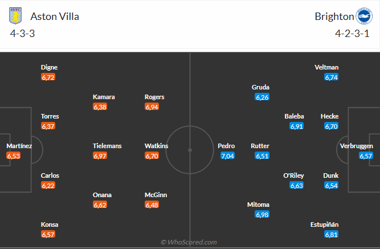Click the Brighton club crest
The width and height of the screenshot is (380, 249).
point(364,16)
